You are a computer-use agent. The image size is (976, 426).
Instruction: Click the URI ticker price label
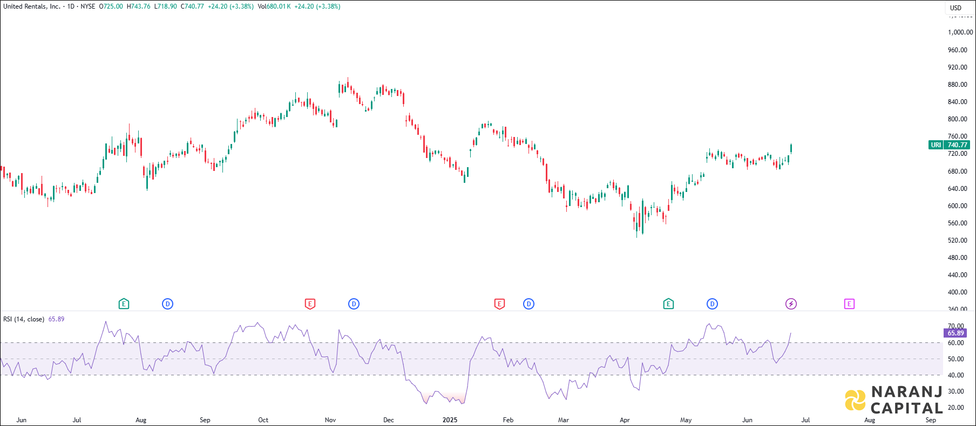936,145
